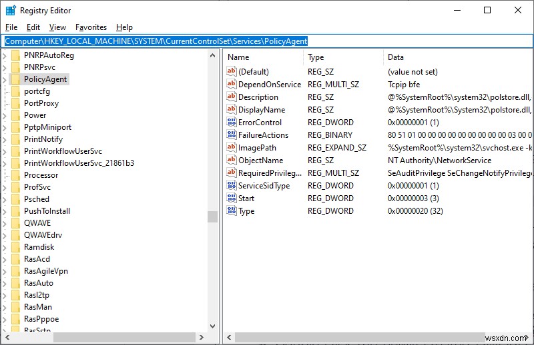Click the RequiredPrivileges value icon
534x345 pixels.
coord(232,172)
